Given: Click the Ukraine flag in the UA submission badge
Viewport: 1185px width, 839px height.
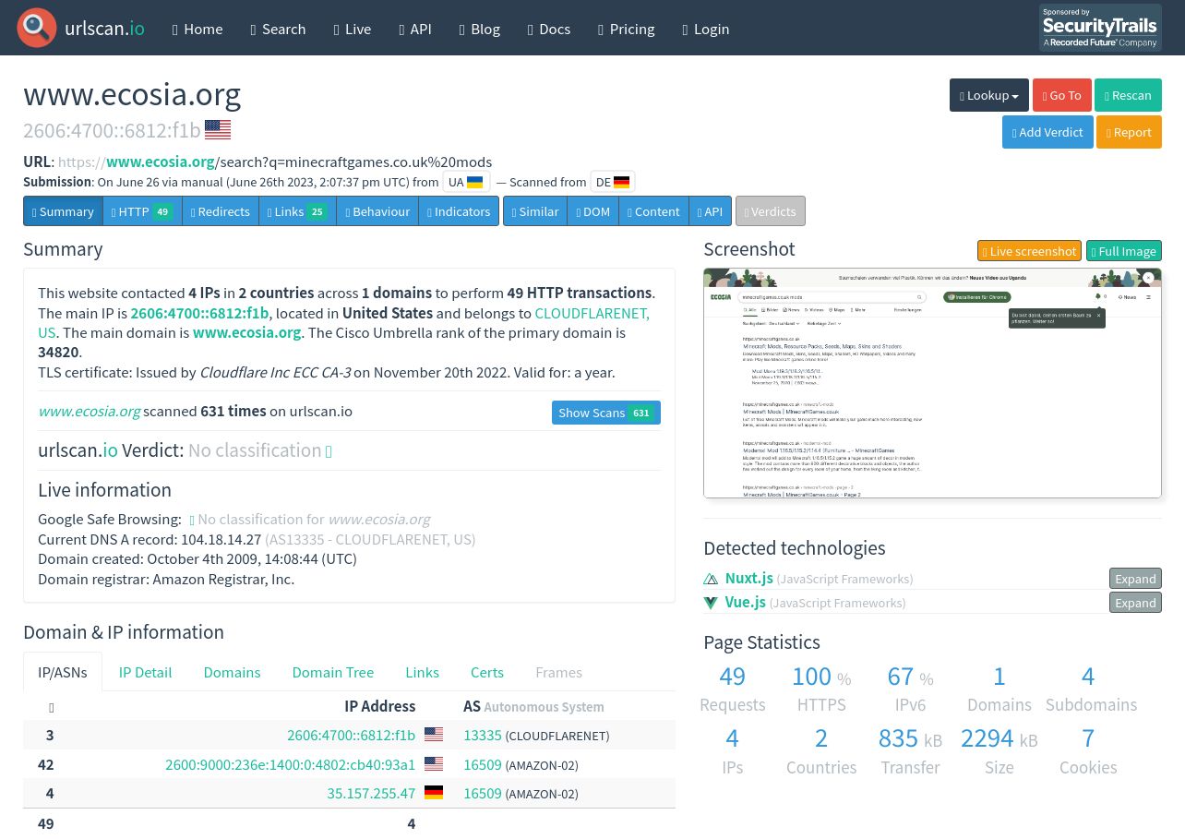Looking at the screenshot, I should tap(474, 182).
